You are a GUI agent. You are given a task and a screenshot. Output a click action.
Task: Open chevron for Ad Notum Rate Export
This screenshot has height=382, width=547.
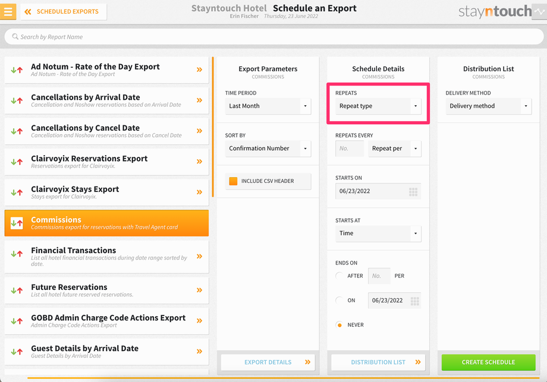point(199,70)
